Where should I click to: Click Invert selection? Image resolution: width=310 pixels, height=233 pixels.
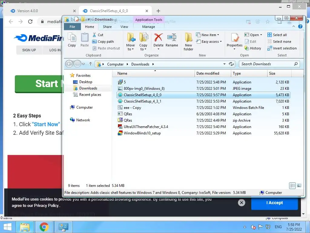pos(282,48)
